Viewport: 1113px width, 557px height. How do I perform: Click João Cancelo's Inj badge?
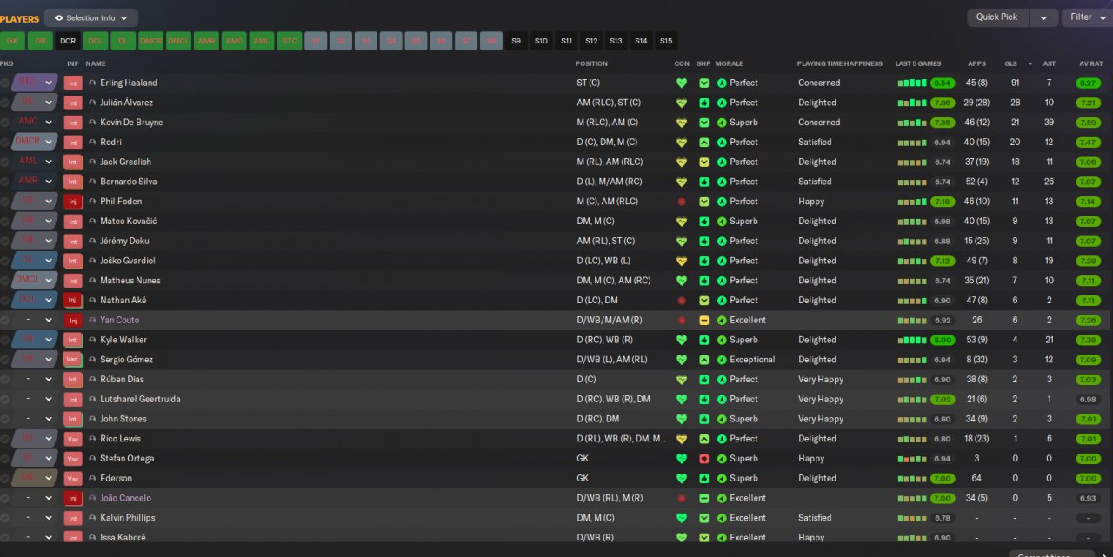point(73,499)
